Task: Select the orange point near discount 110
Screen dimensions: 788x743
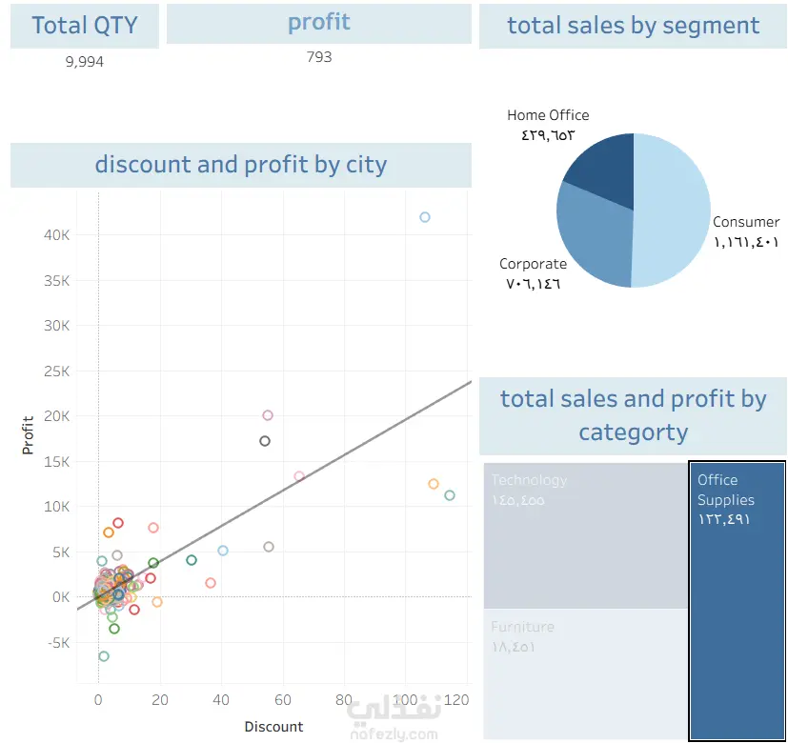Action: coord(434,483)
